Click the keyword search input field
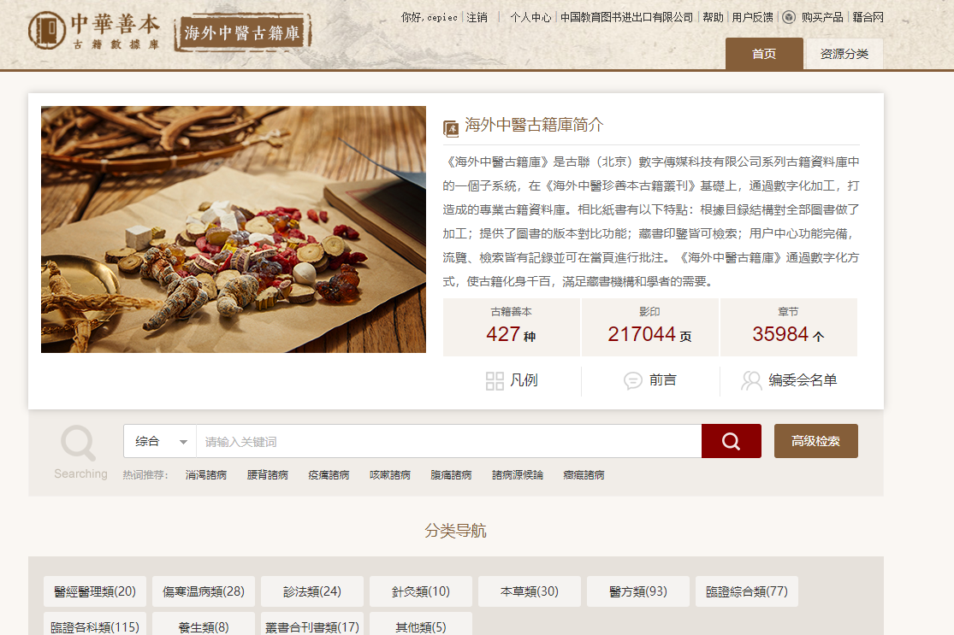Viewport: 954px width, 635px height. [449, 441]
